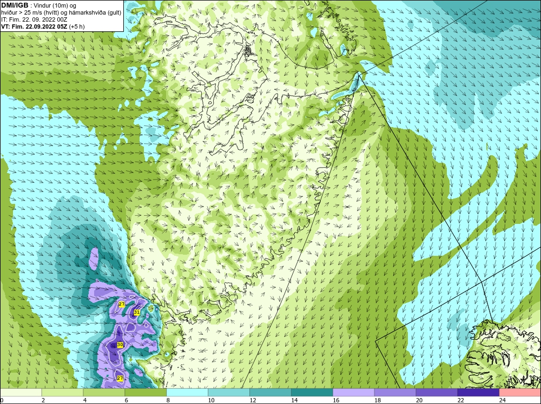Select the 20–22 m/s violet legend swatch

[x=437, y=393]
